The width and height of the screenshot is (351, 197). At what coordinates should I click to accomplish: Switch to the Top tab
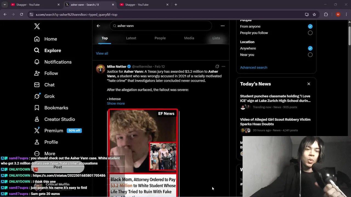coord(105,38)
